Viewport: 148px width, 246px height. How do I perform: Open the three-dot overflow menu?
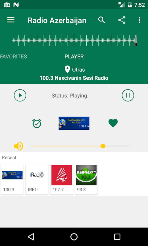(x=139, y=20)
